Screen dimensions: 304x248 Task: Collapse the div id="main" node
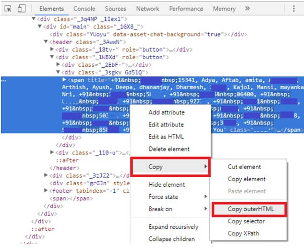coord(40,26)
